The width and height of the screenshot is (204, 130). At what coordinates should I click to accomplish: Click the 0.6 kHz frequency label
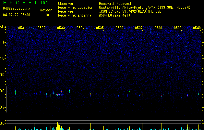tap(3, 123)
